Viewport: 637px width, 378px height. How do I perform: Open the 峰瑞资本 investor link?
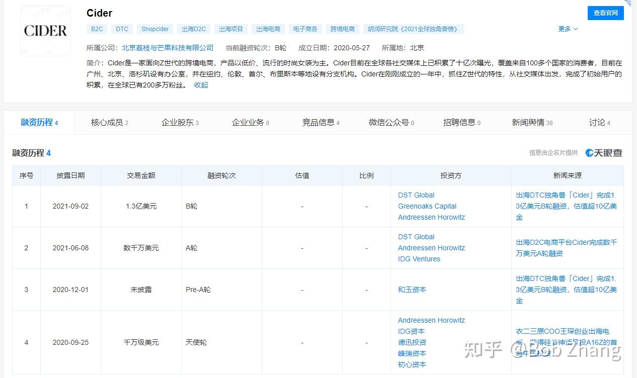tap(412, 353)
